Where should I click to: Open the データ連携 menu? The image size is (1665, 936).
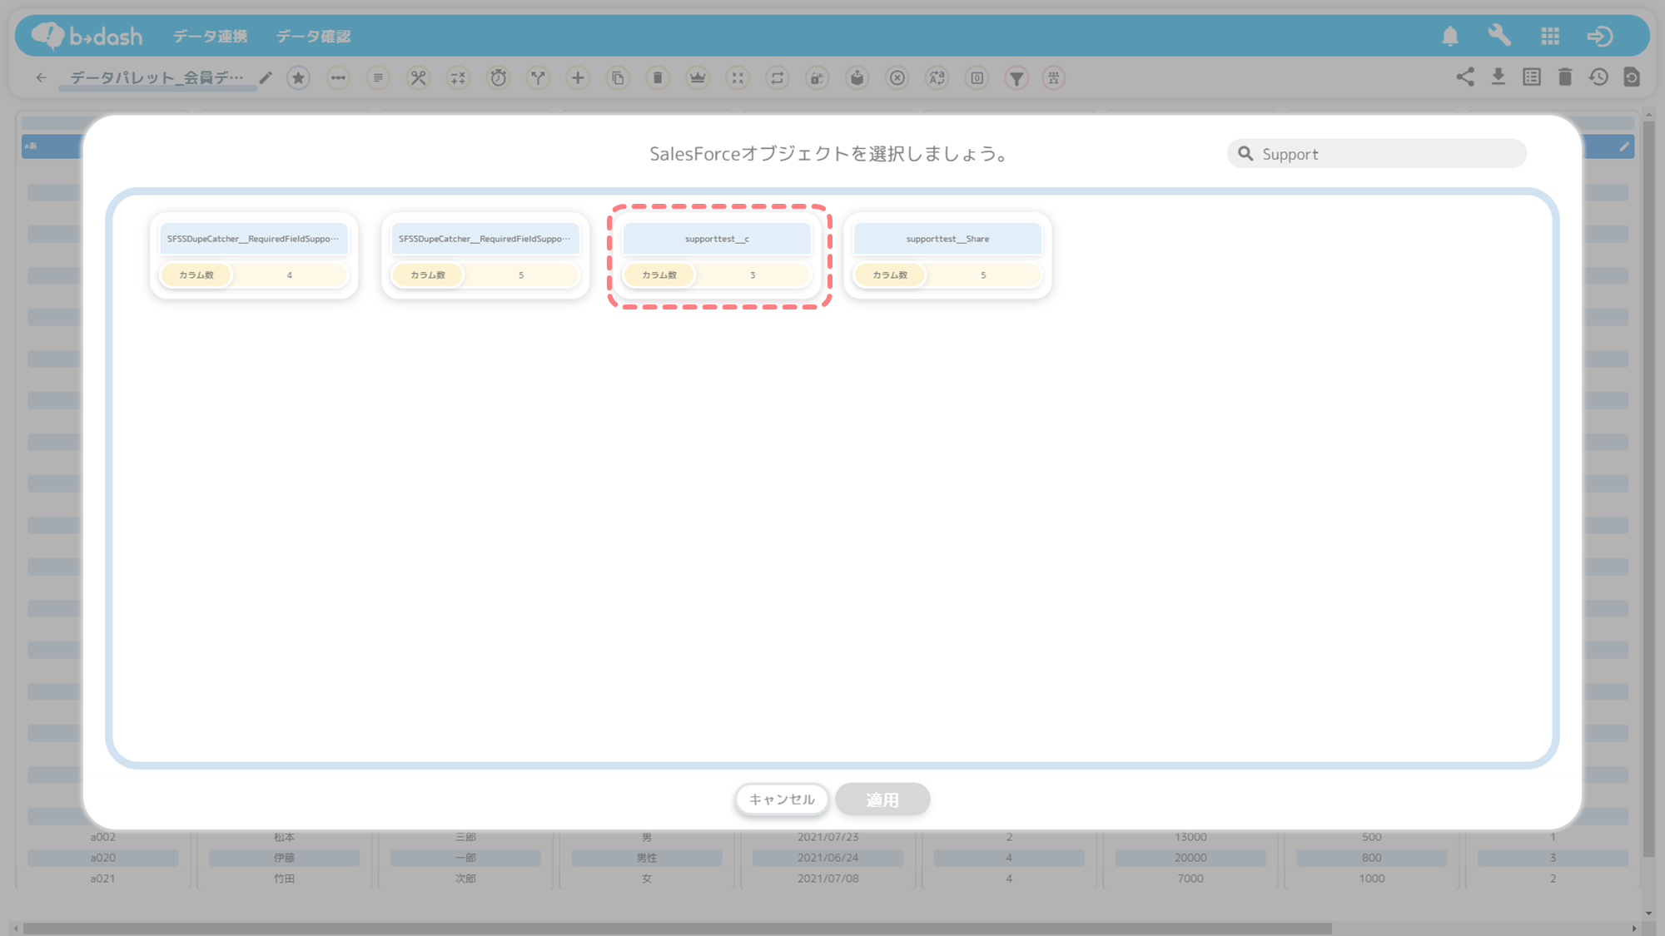point(210,36)
